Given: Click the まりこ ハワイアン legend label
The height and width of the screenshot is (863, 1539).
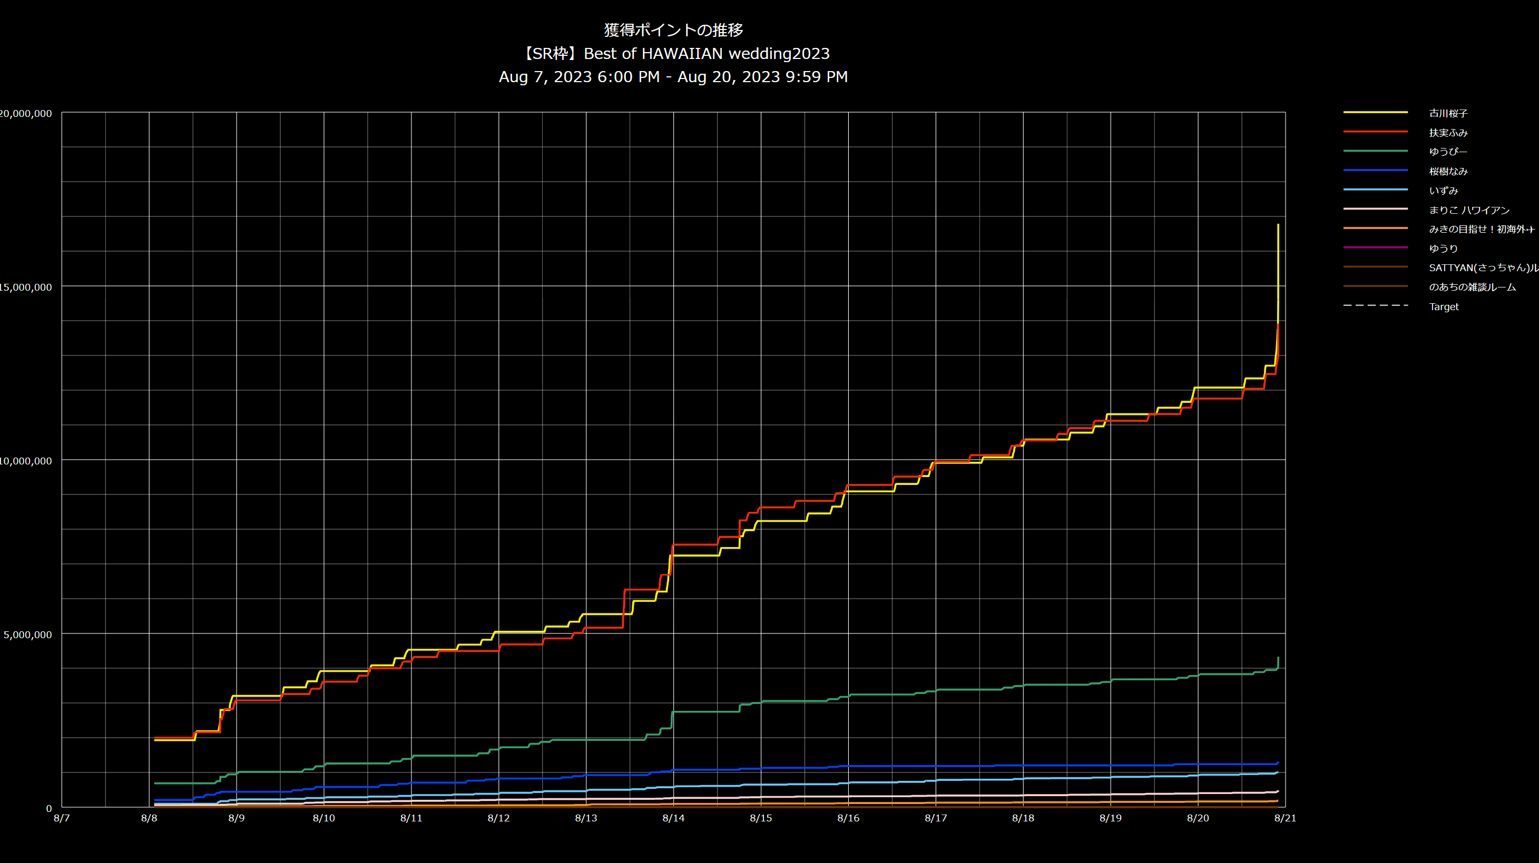Looking at the screenshot, I should (1468, 210).
